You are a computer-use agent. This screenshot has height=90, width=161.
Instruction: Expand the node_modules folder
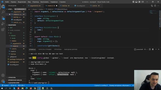pos(16,30)
